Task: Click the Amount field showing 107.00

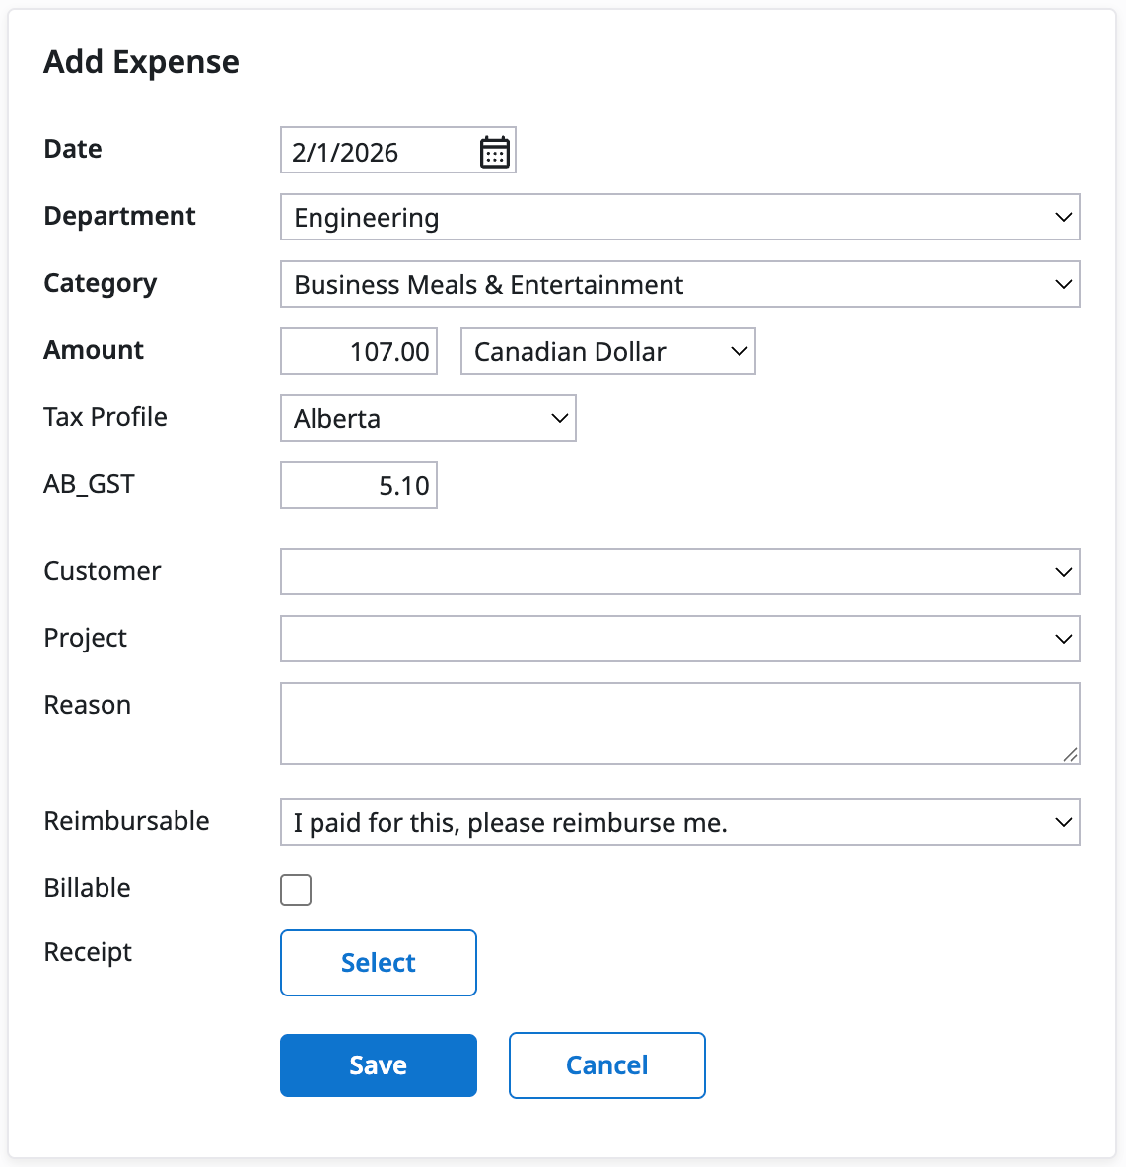Action: tap(359, 352)
